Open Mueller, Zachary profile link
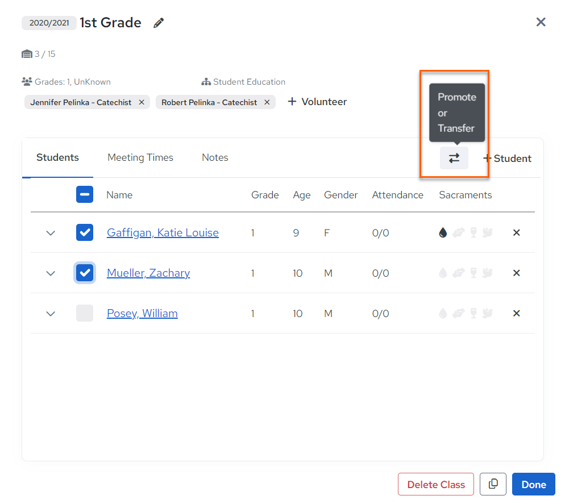 [x=148, y=273]
